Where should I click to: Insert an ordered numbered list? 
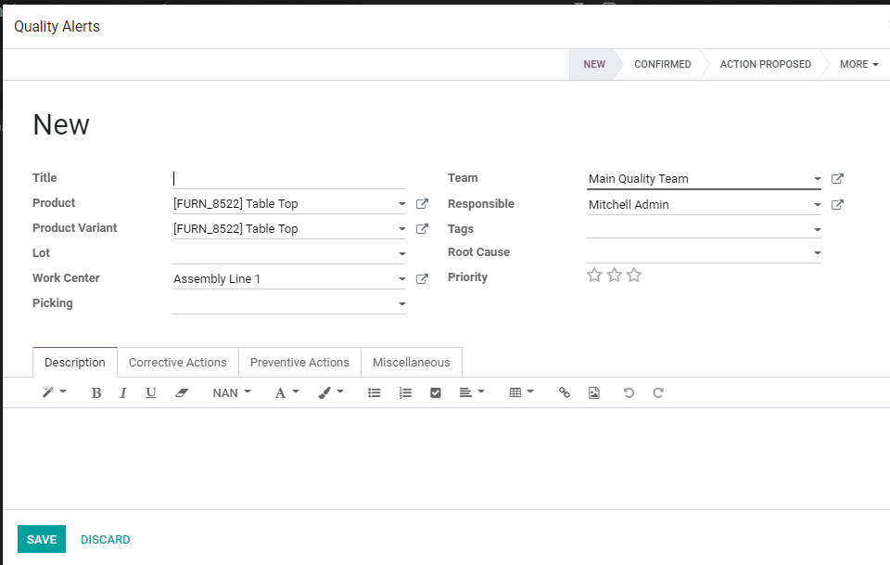[x=405, y=392]
